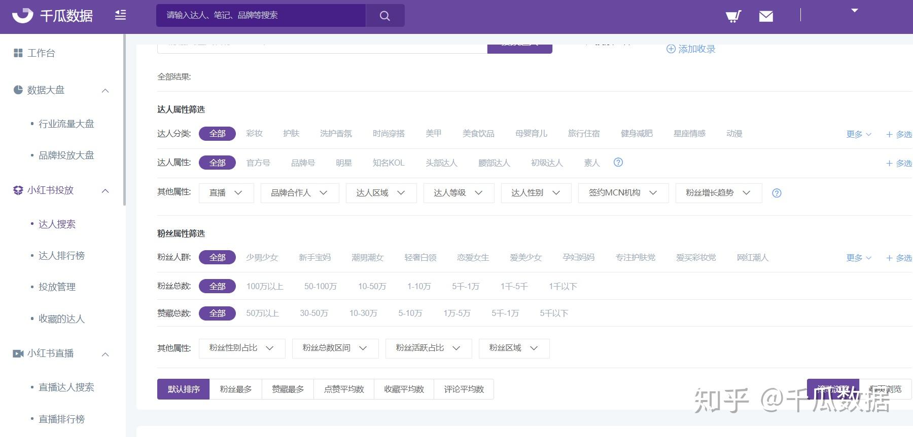Click the 千瓜数据 logo

[x=52, y=16]
